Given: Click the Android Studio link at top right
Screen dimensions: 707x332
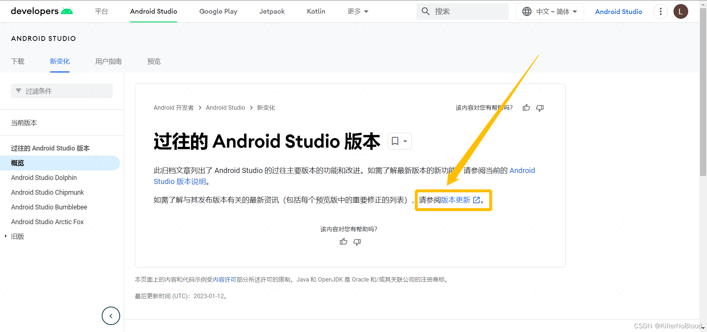Looking at the screenshot, I should point(619,11).
